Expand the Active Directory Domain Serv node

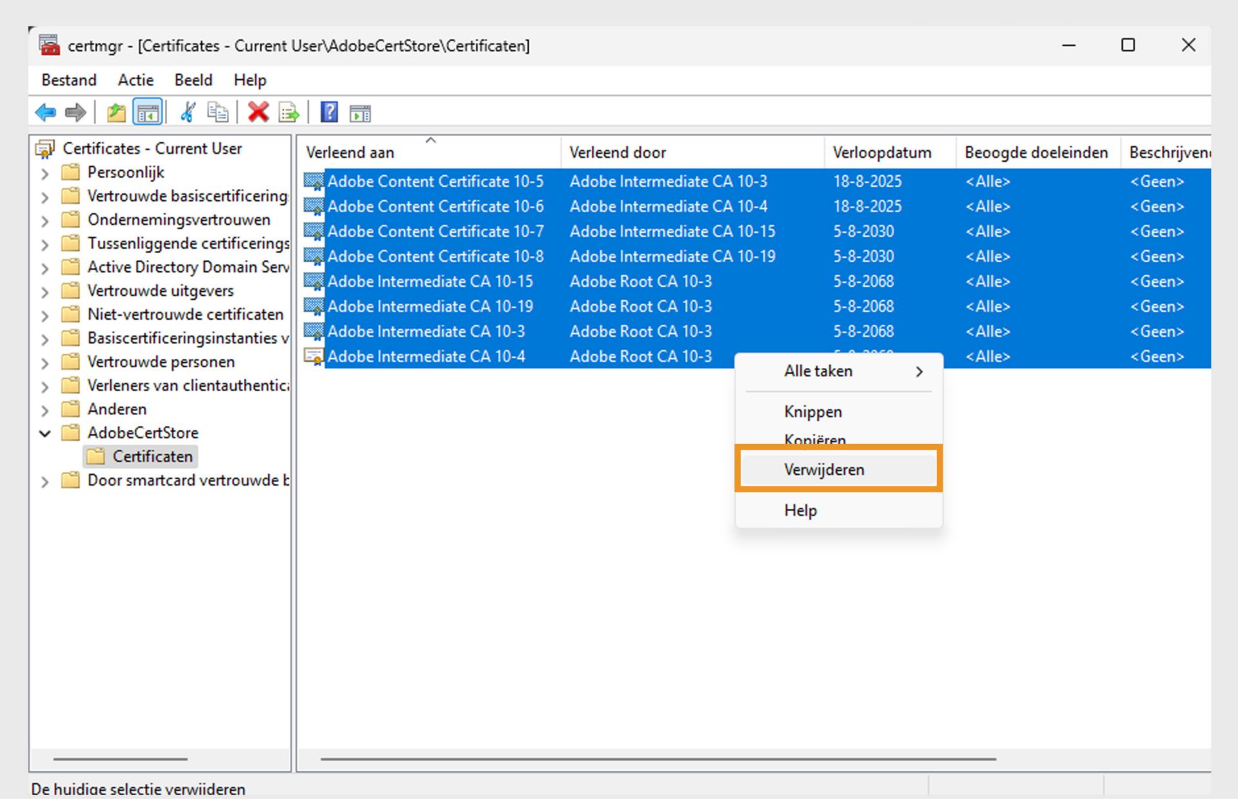click(x=44, y=268)
